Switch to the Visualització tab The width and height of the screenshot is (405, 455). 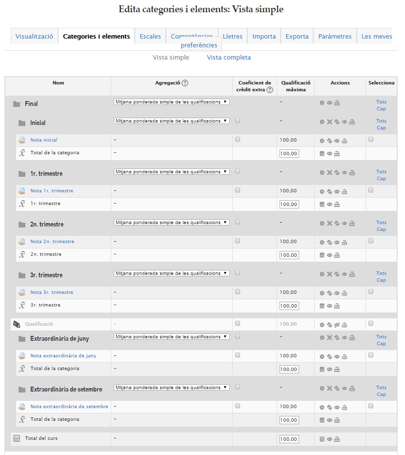[x=34, y=36]
